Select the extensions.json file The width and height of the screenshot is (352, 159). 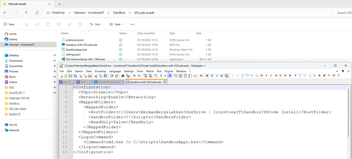point(75,40)
